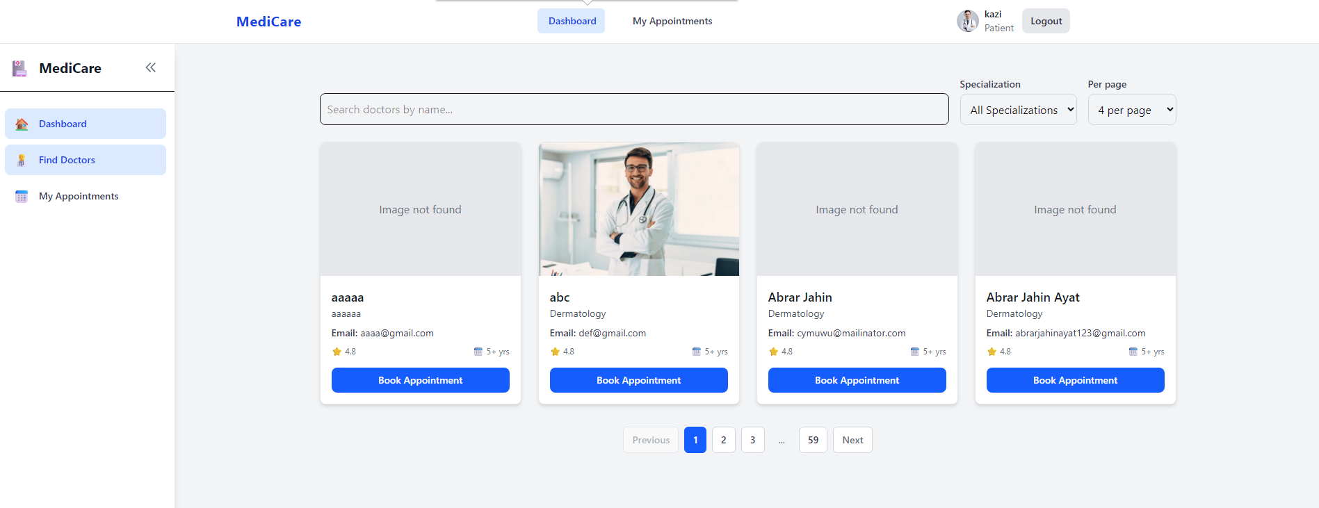The width and height of the screenshot is (1319, 508).
Task: Click the "aaaaaa" specialization text
Action: coord(346,313)
